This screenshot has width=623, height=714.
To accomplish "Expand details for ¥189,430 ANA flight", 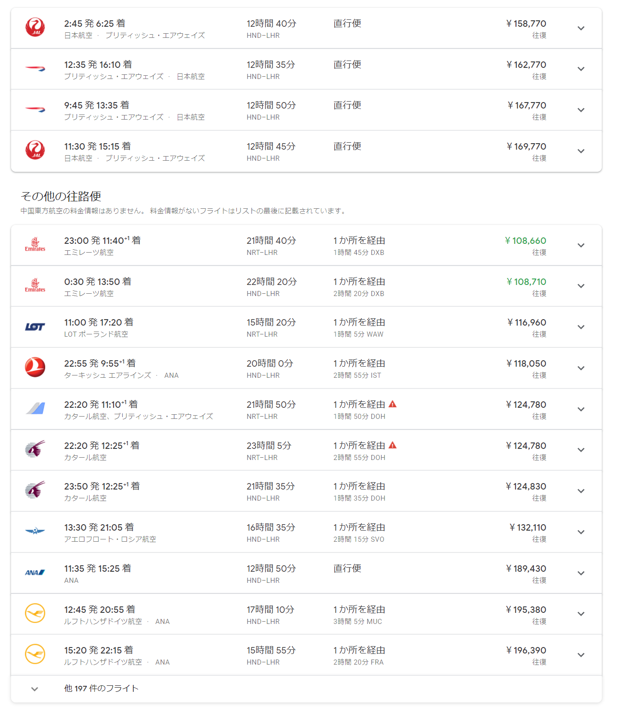I will (581, 573).
